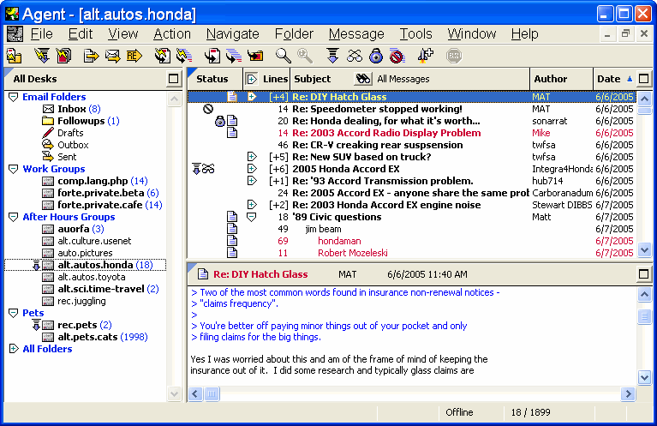Expand the All Folders tree group
The image size is (657, 426).
pyautogui.click(x=13, y=350)
